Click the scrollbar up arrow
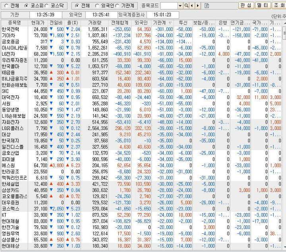 point(284,23)
